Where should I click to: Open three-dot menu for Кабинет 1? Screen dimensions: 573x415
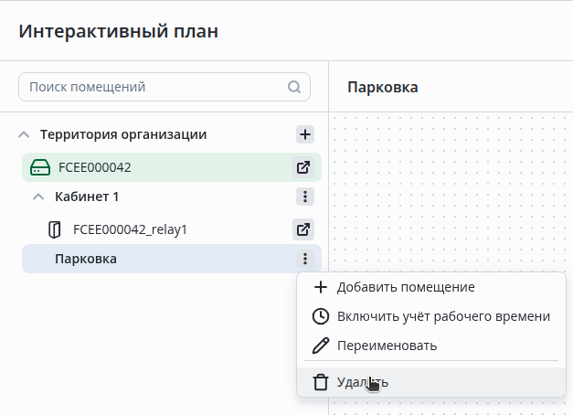point(305,197)
